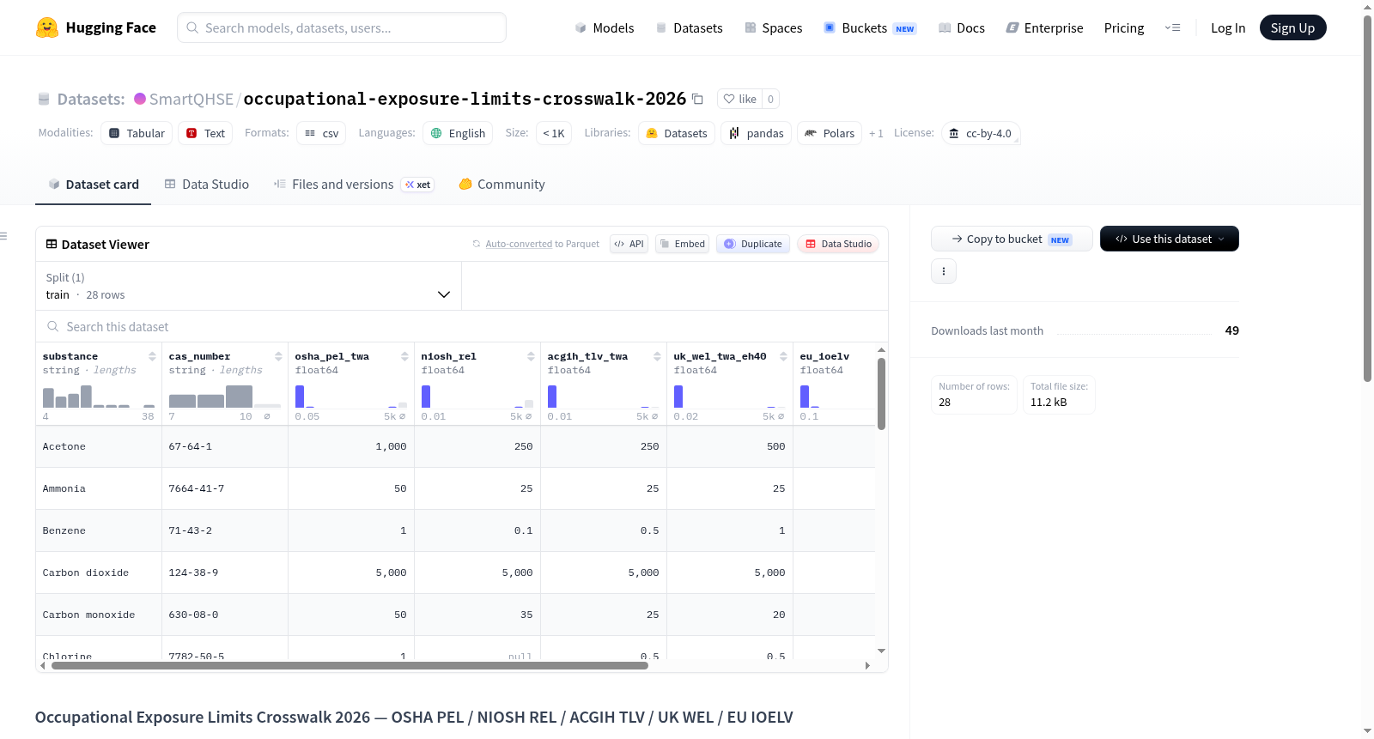Open Enterprise in the top navigation
Screen dimensions: 1374x739
click(1044, 28)
